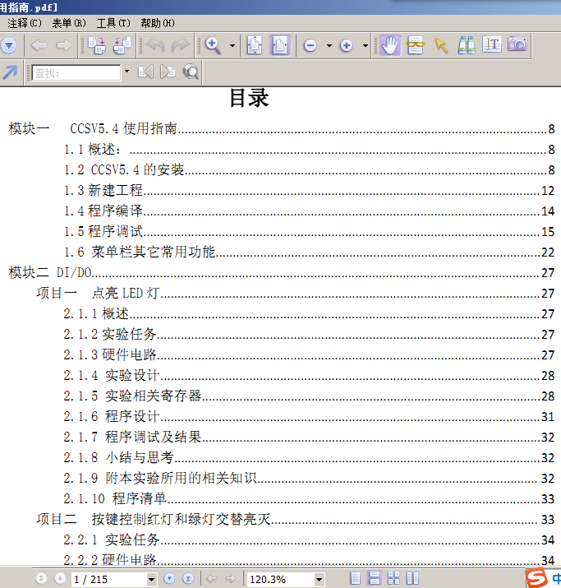Click the page number box showing 1 / 215
This screenshot has width=561, height=588.
click(109, 580)
